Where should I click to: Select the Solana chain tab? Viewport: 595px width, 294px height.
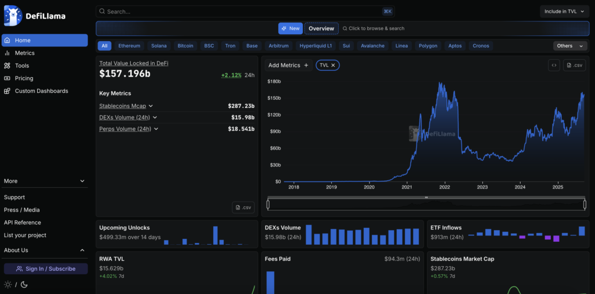click(x=159, y=46)
